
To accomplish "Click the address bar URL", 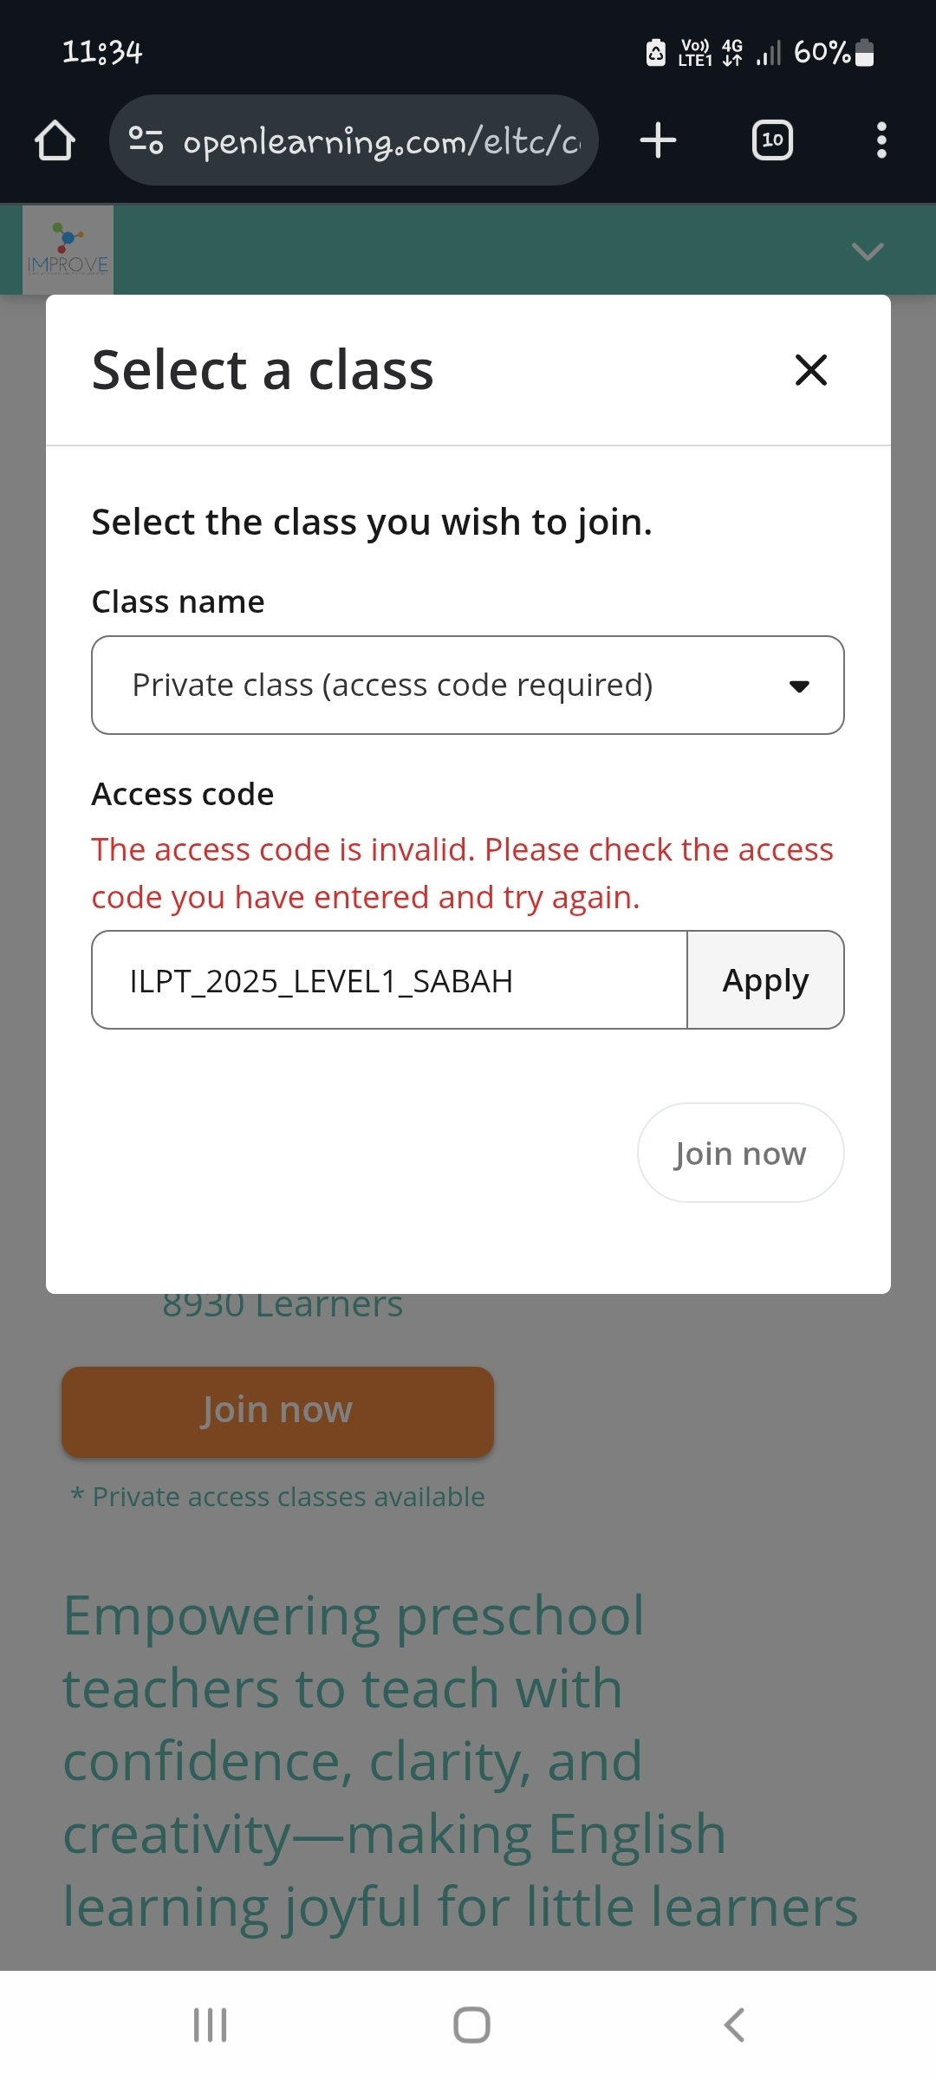I will 381,140.
